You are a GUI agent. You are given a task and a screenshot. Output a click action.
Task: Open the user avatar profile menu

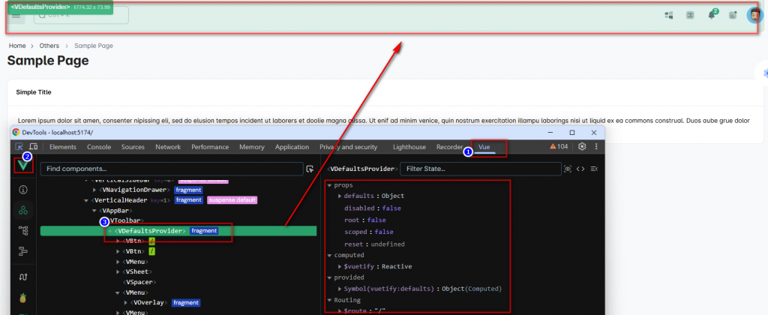click(754, 15)
